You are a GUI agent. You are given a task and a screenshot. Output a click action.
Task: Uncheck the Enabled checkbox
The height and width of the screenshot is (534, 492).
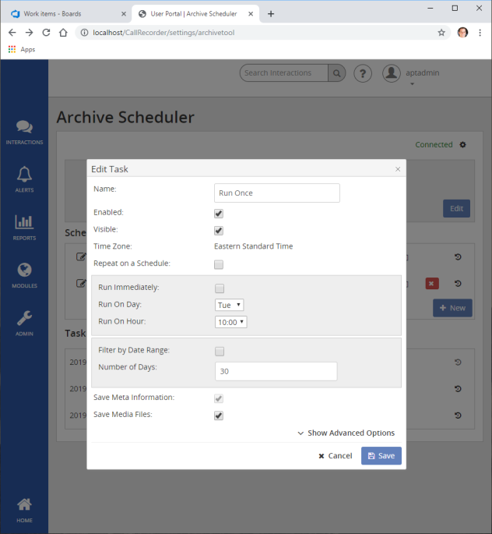click(219, 213)
